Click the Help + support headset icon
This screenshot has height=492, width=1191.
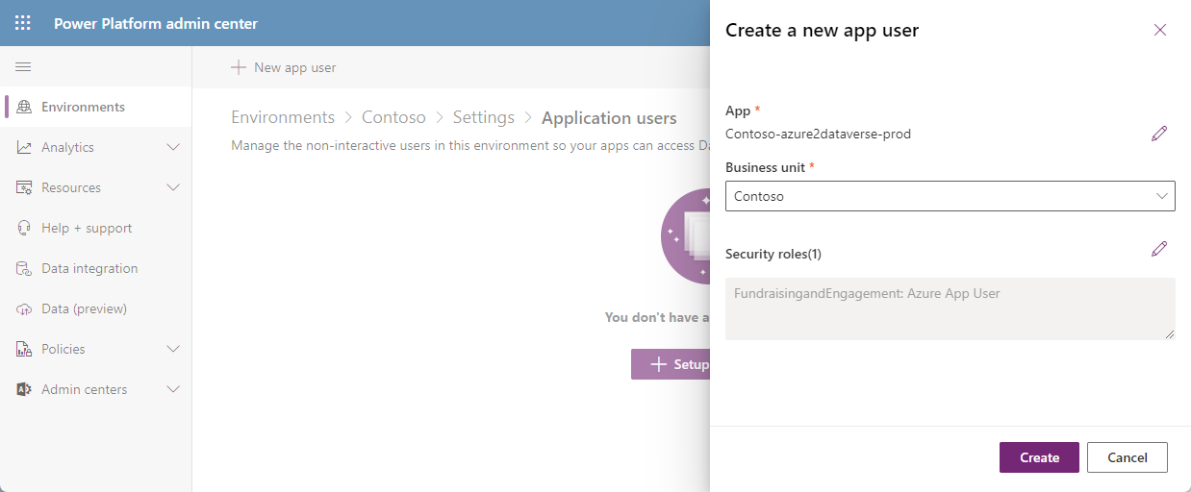click(x=24, y=228)
